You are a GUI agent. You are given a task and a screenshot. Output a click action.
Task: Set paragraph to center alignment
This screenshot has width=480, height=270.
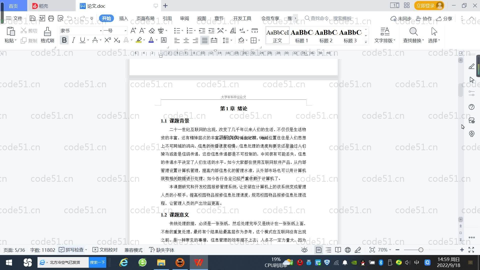pyautogui.click(x=186, y=40)
